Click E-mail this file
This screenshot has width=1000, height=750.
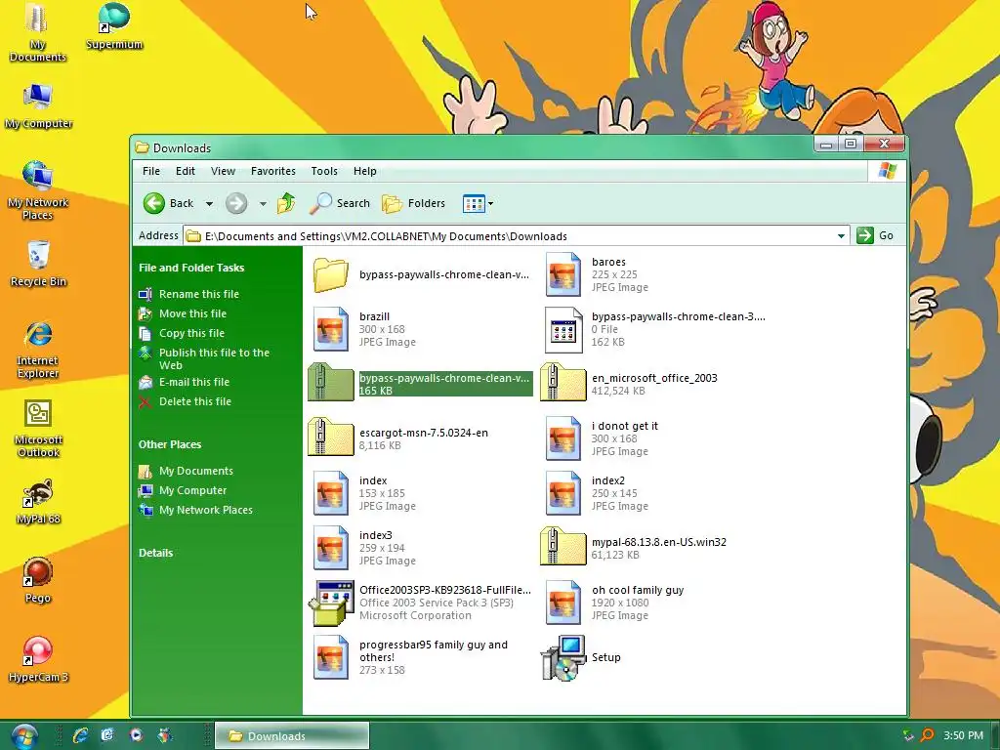click(x=194, y=382)
